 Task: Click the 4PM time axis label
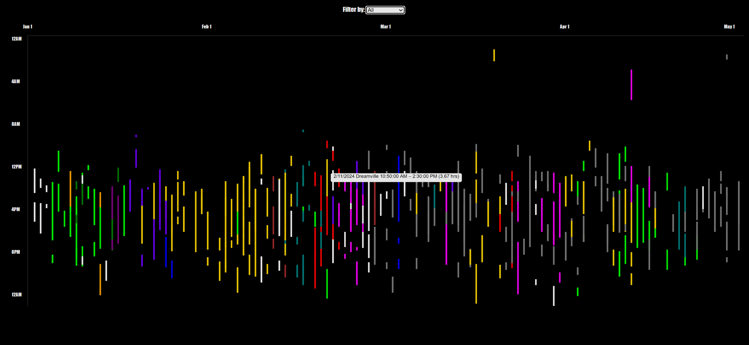(x=16, y=209)
